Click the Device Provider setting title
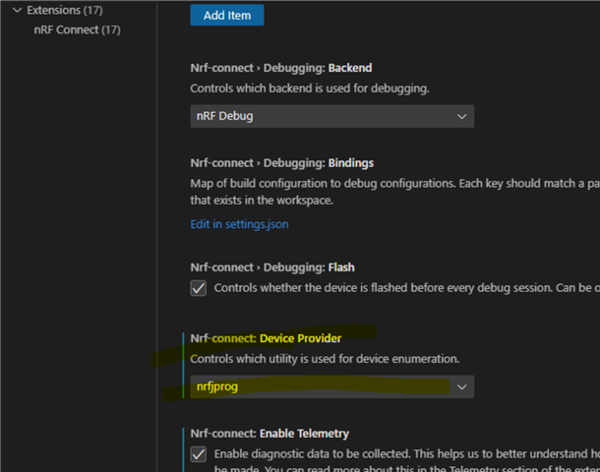 pyautogui.click(x=266, y=338)
